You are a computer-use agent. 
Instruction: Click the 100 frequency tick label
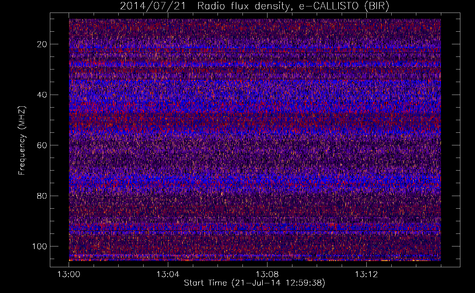[40, 246]
